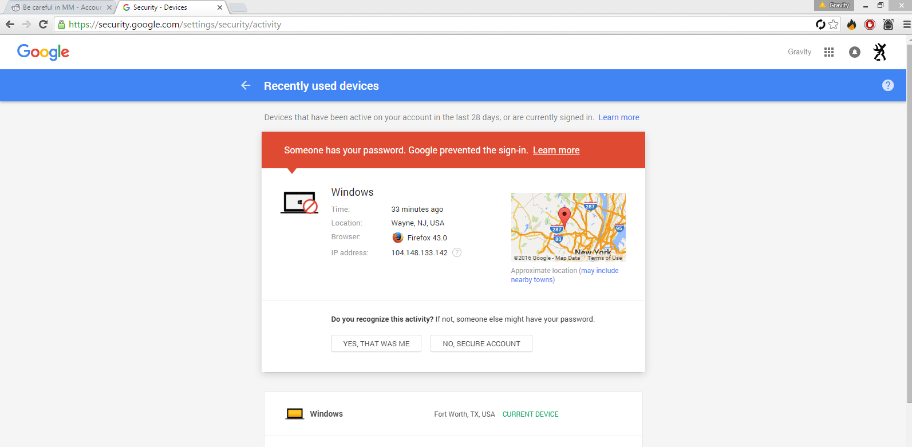Click NO, SECURE ACCOUNT button
Viewport: 912px width, 447px height.
[481, 343]
